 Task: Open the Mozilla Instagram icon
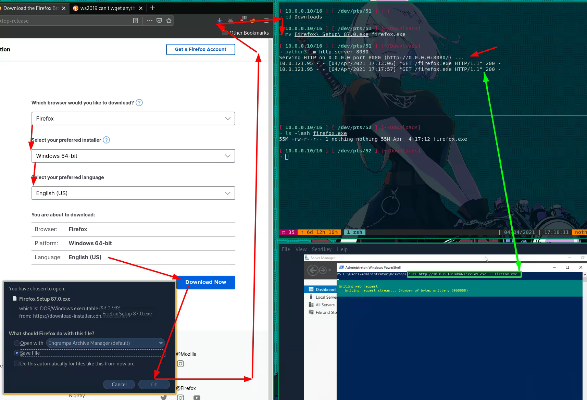tap(180, 364)
